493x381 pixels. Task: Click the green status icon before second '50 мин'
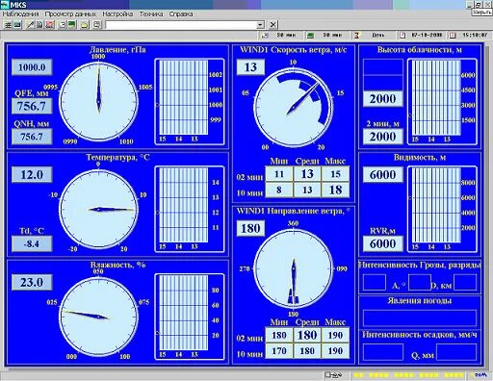coord(310,35)
